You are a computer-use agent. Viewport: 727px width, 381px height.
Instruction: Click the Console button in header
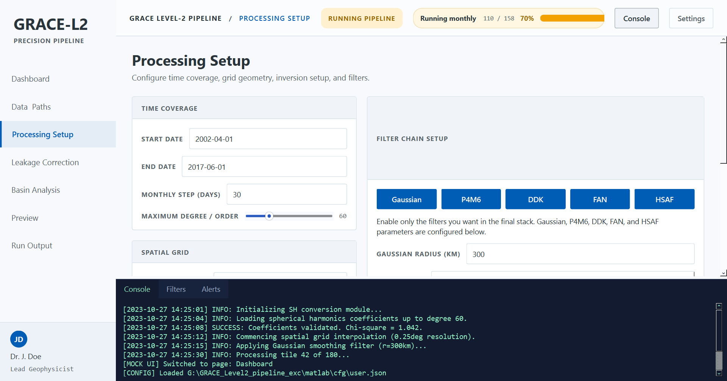tap(637, 18)
